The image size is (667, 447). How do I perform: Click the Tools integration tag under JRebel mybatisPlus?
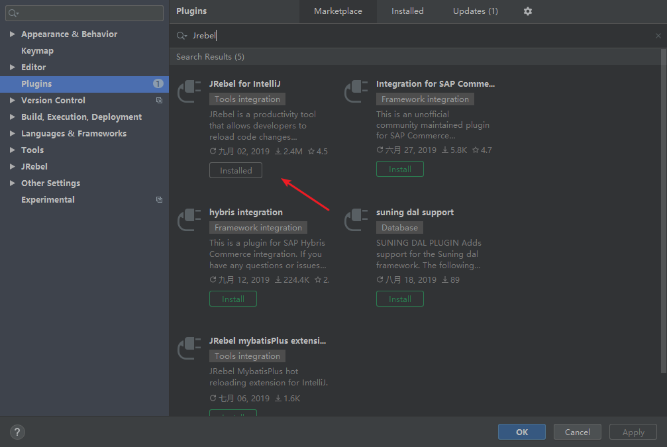[x=247, y=356]
